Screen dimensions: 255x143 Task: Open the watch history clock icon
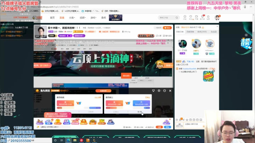[x=185, y=17]
